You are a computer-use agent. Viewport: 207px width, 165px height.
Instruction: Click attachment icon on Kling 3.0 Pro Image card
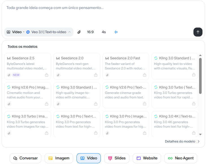107,133
